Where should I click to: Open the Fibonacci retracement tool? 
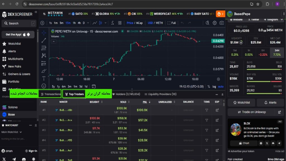point(44,48)
